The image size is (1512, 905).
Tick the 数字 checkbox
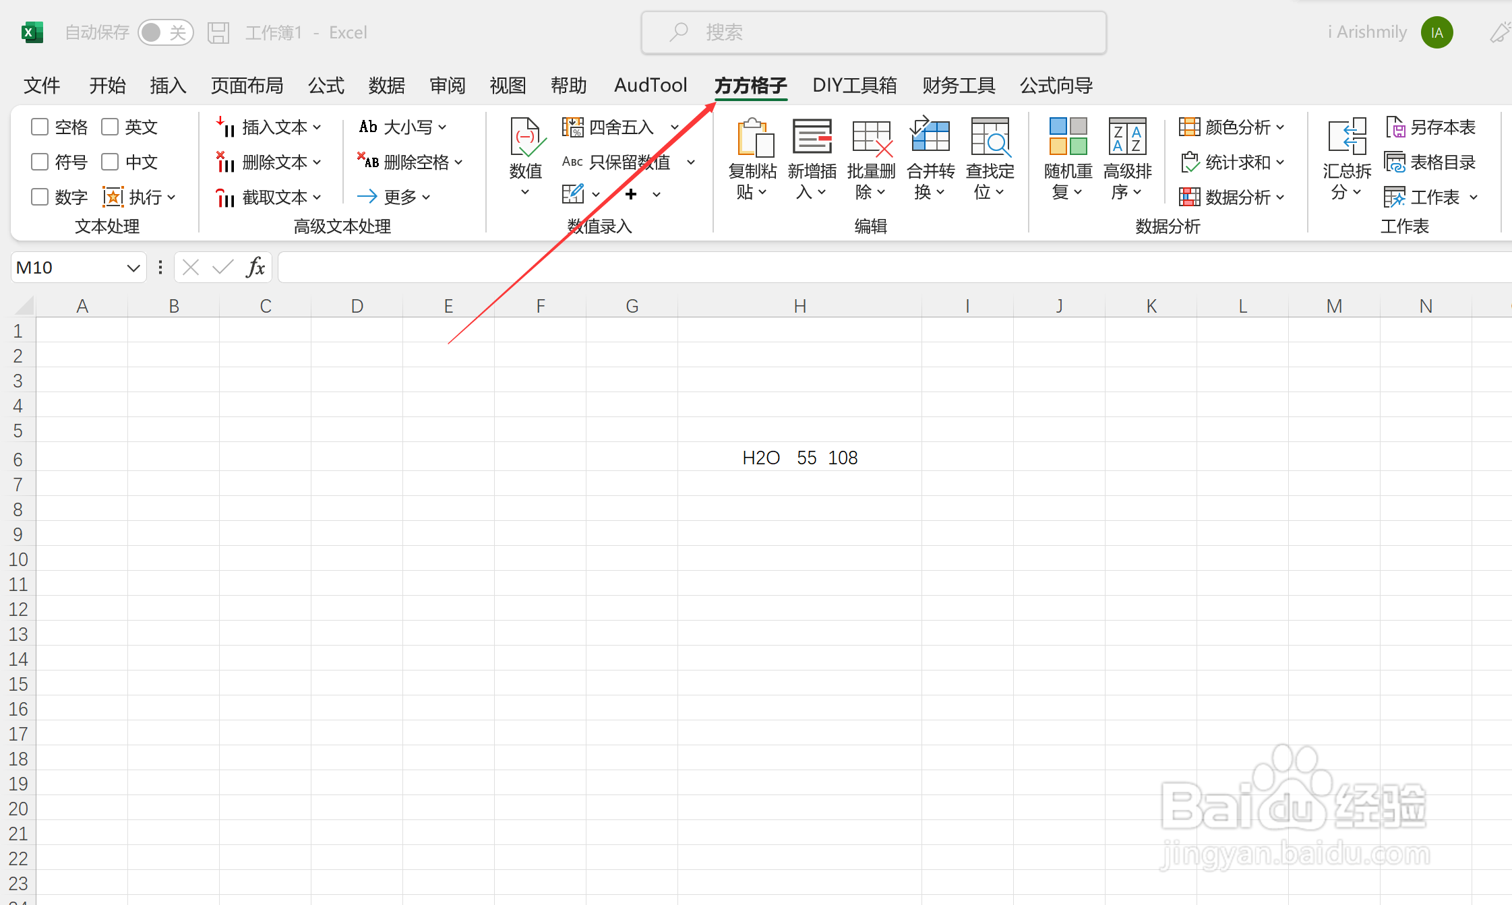40,197
